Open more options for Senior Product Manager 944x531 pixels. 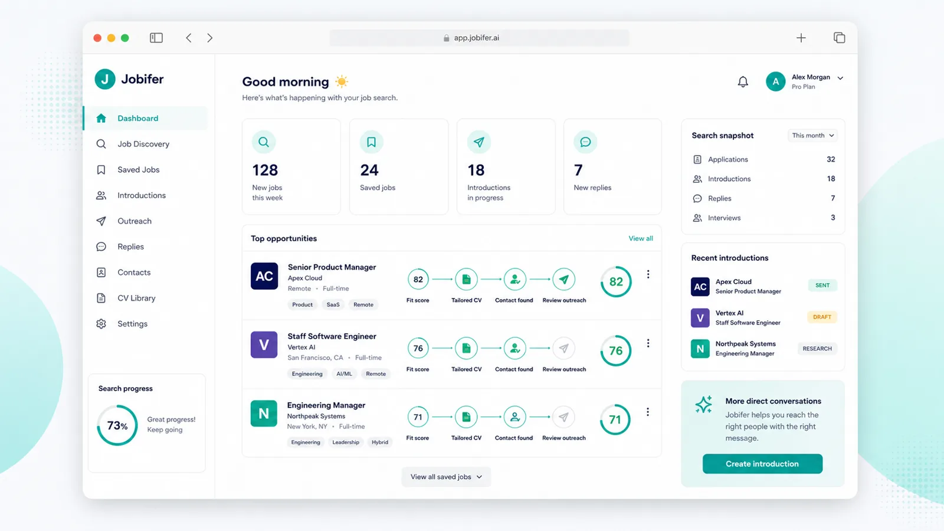(648, 274)
